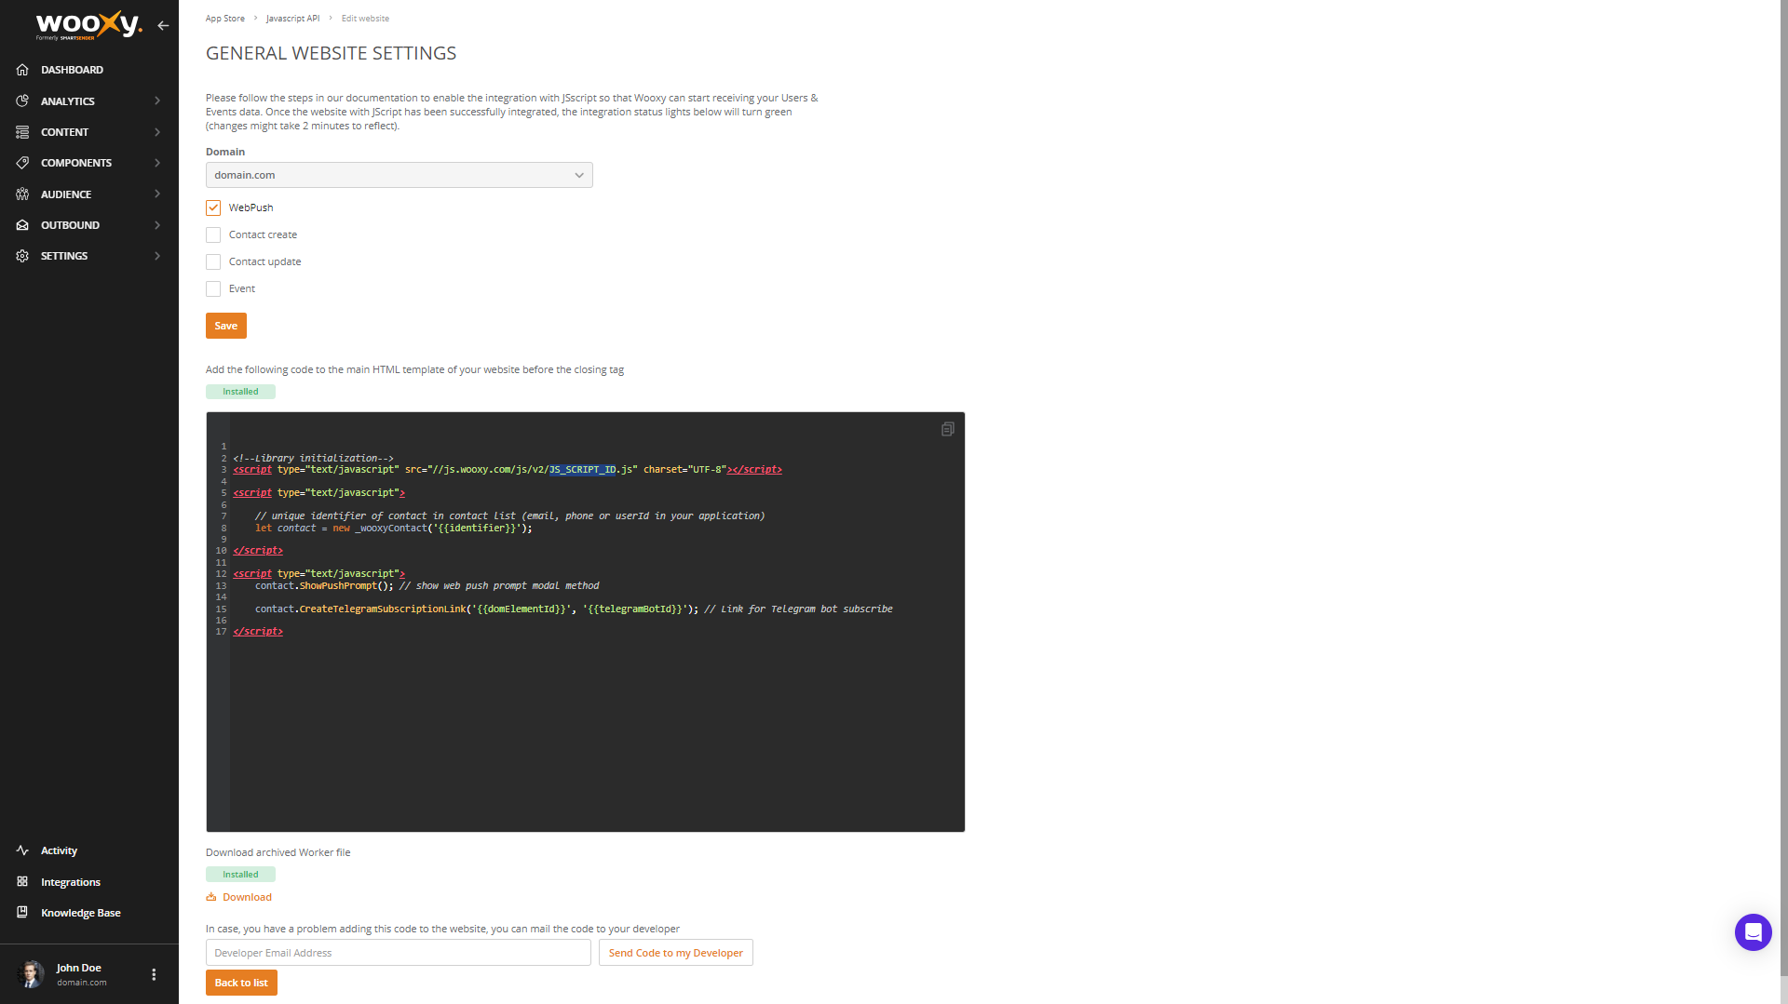This screenshot has height=1004, width=1788.
Task: Open user options three-dot menu
Action: click(154, 974)
